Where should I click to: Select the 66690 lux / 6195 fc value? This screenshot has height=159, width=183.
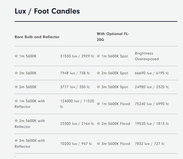[152, 73]
